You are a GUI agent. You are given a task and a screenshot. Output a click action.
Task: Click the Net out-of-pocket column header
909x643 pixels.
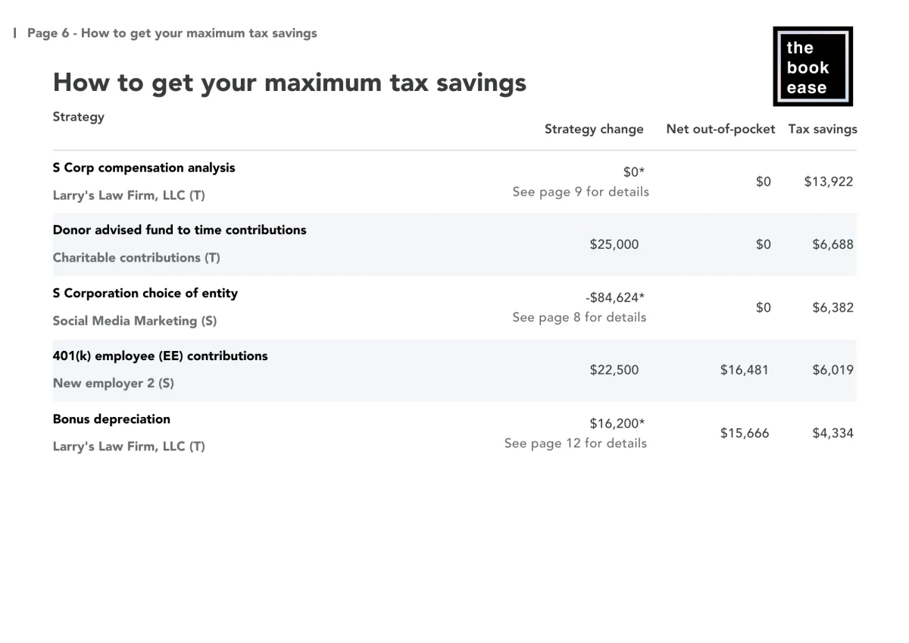pos(720,129)
